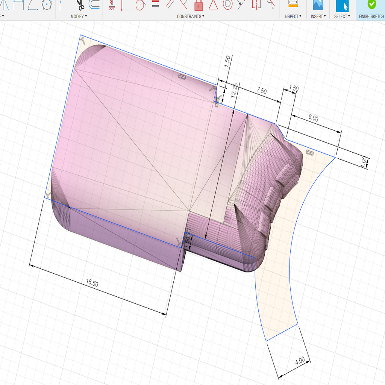This screenshot has height=385, width=385.
Task: Click the FINISH SKETCH button
Action: pyautogui.click(x=371, y=10)
